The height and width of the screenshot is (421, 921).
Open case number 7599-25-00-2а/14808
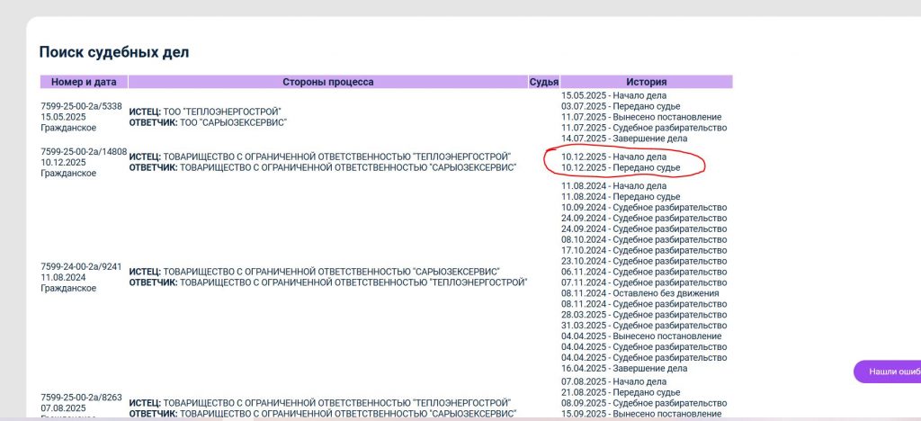point(84,152)
